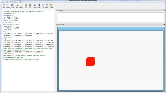
Task: Start the Debug toolbar icon
Action: pyautogui.click(x=21, y=6)
